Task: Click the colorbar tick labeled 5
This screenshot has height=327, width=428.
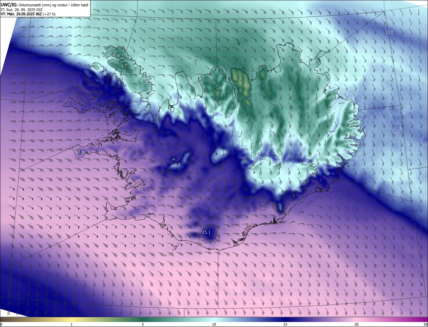Action: point(143,324)
